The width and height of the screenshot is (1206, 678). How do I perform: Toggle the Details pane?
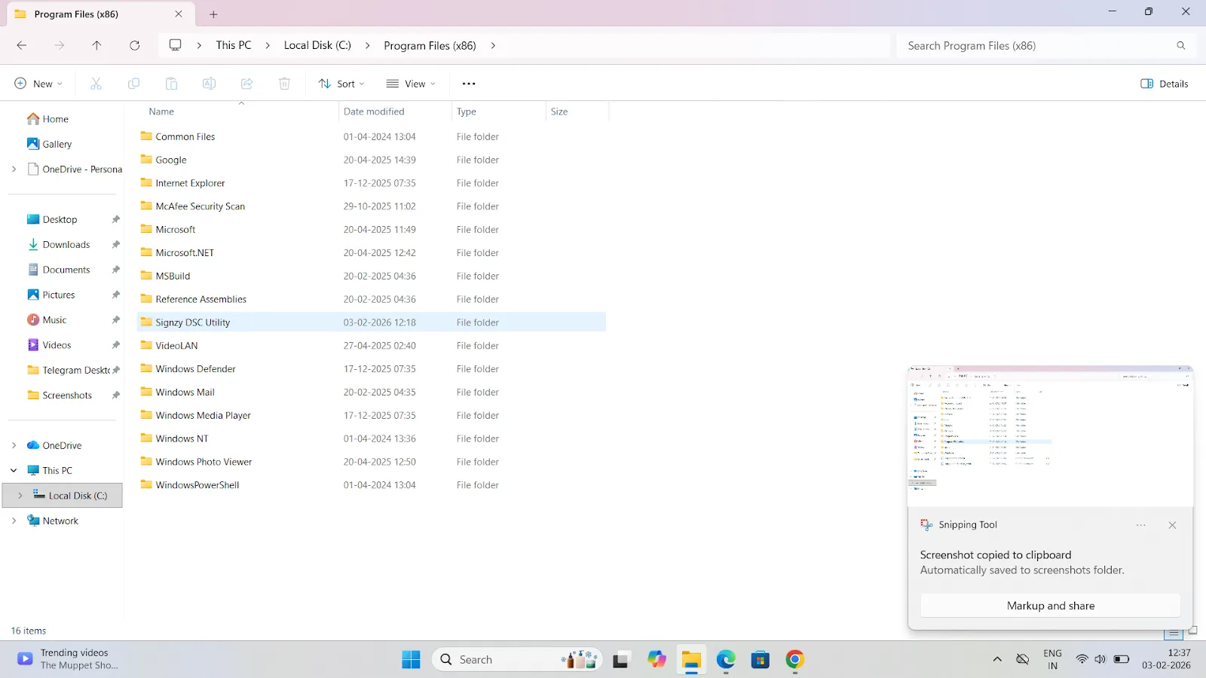[x=1165, y=84]
